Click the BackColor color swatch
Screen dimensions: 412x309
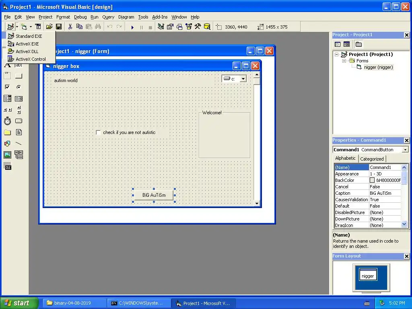pos(372,180)
